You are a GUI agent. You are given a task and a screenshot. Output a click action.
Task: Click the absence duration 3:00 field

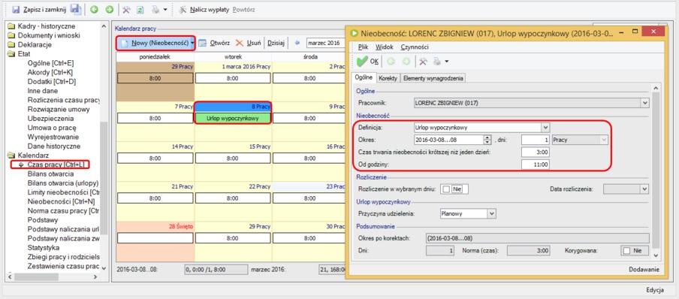point(536,152)
